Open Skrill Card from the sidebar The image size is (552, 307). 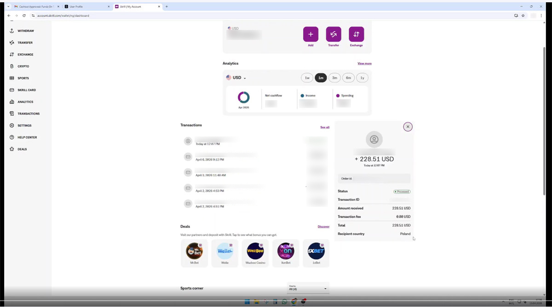tap(23, 90)
